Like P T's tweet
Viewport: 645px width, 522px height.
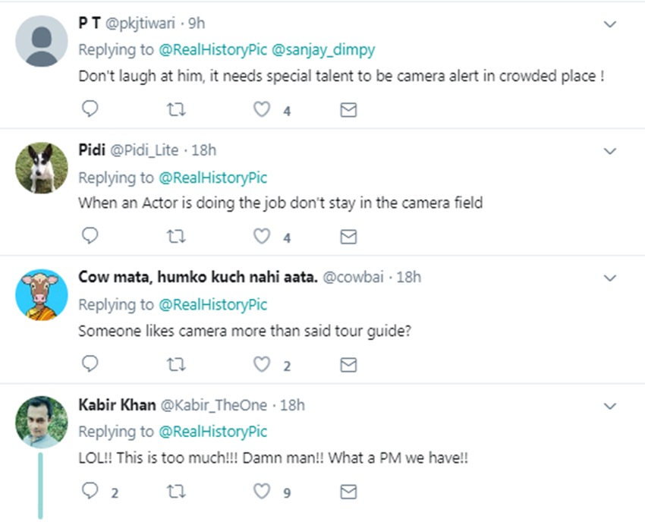(262, 110)
